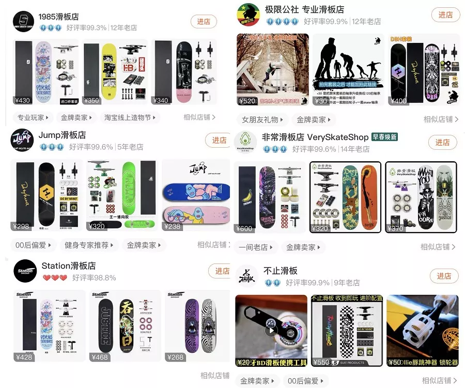465x388 pixels.
Task: Enter the 极限公社 shop via 进店
Action: coord(445,14)
